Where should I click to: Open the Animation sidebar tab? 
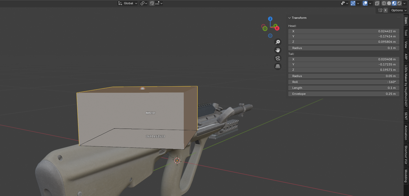click(x=406, y=132)
